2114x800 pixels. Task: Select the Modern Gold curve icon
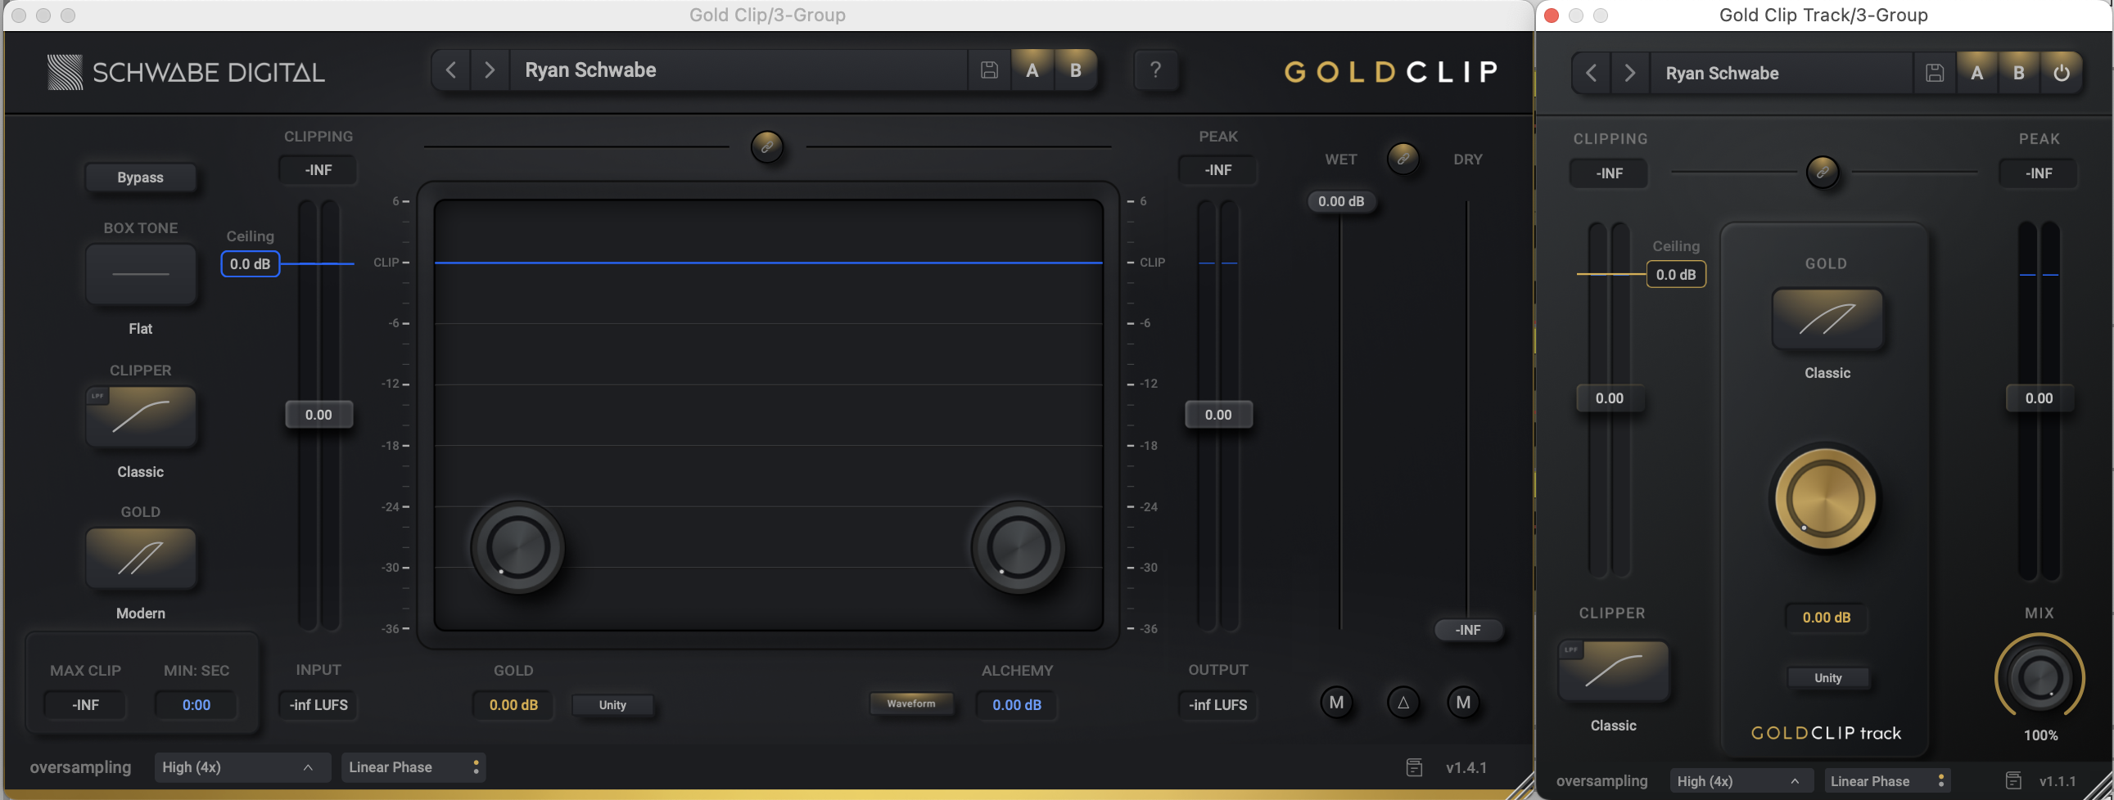click(x=140, y=557)
